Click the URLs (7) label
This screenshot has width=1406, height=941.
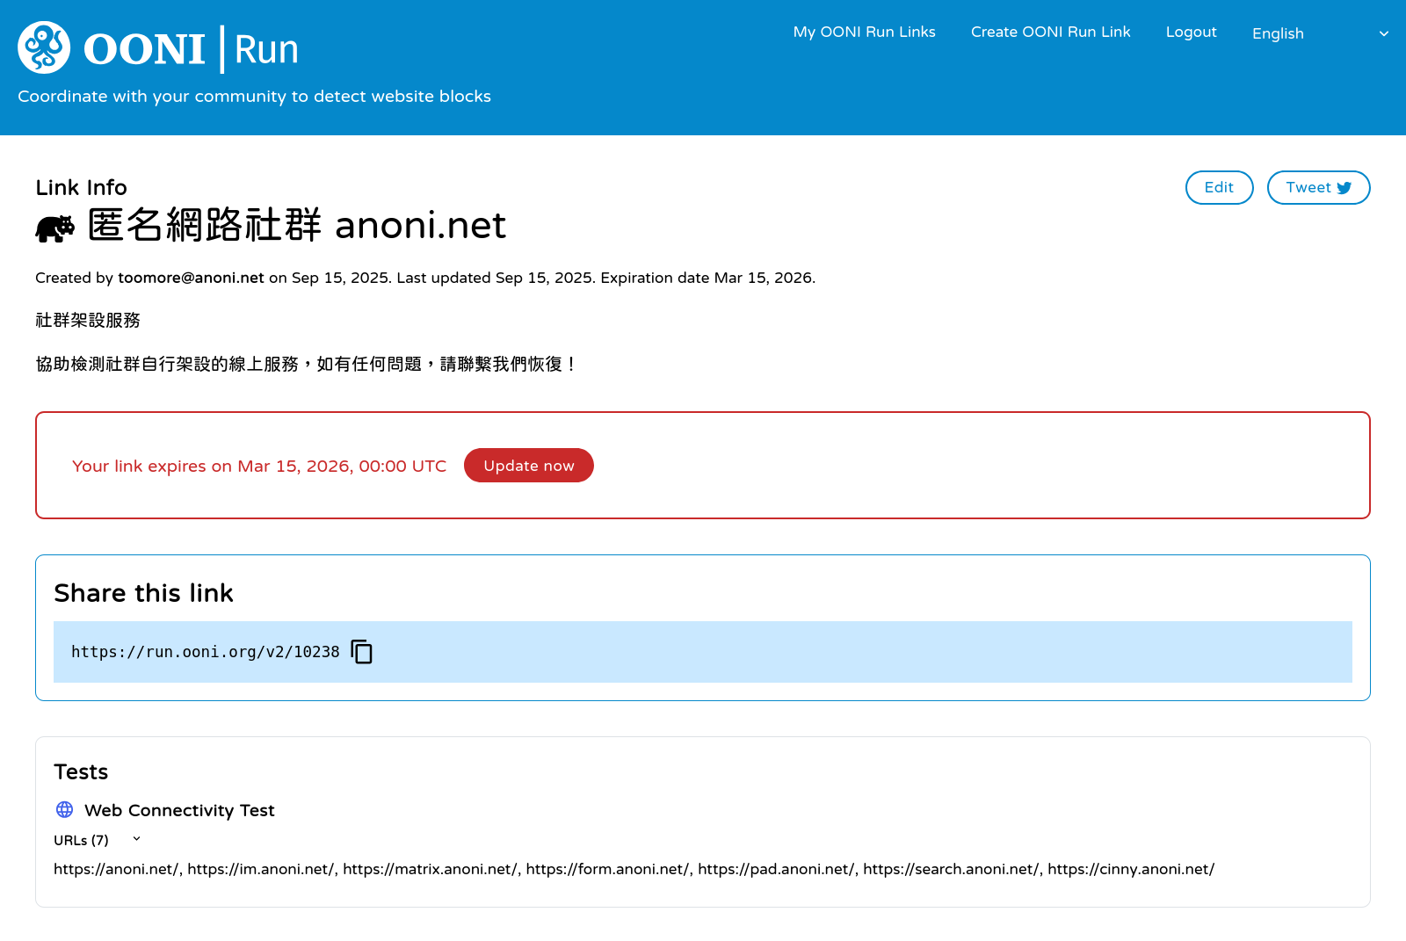(x=81, y=840)
